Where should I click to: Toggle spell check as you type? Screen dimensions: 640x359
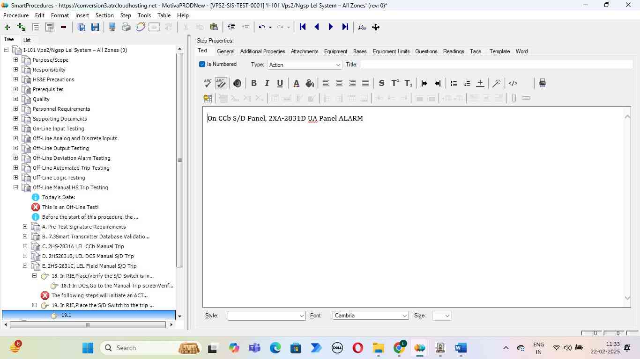click(x=221, y=83)
